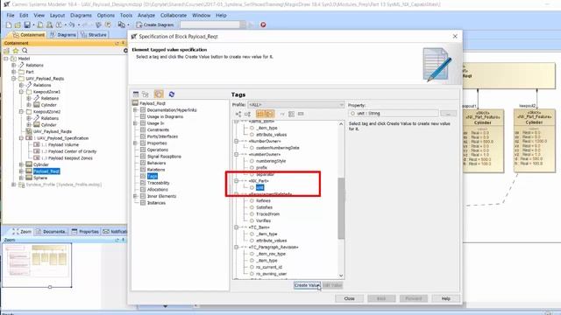
Task: Click the pencil document illustration in dialog
Action: 437,65
